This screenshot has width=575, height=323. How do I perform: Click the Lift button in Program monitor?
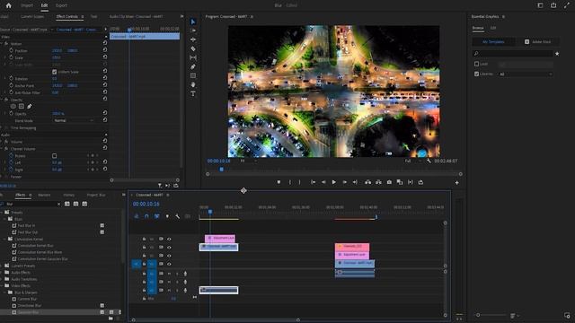click(367, 182)
